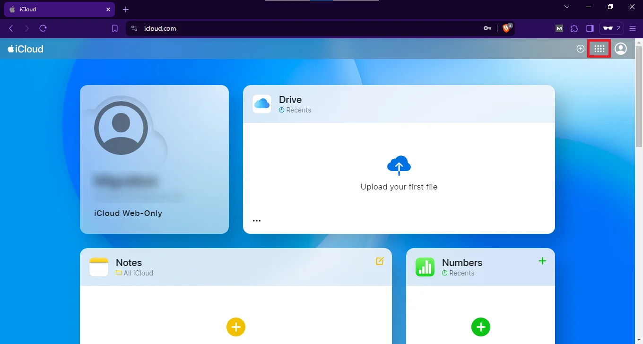Click the Drive title
The width and height of the screenshot is (643, 344).
pyautogui.click(x=290, y=100)
